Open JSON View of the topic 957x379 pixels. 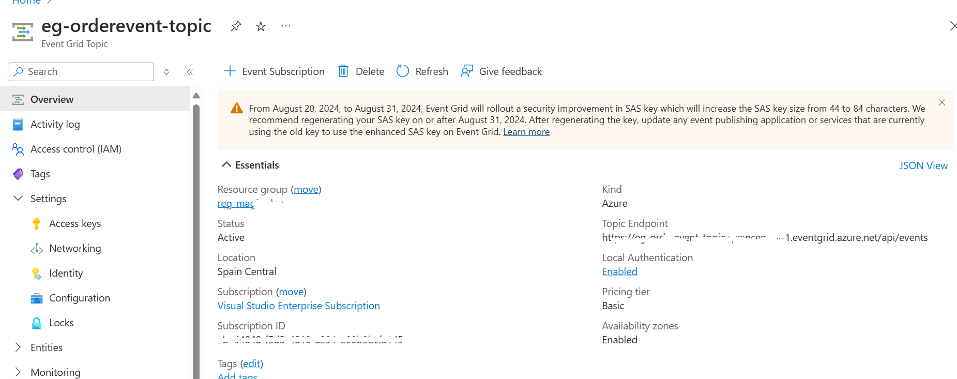[x=923, y=165]
